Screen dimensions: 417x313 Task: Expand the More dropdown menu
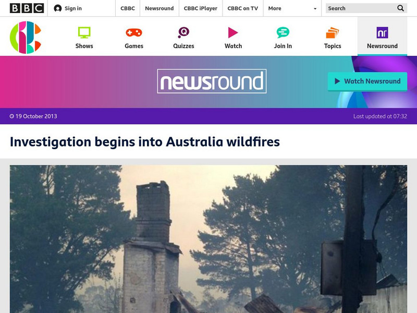tap(292, 8)
